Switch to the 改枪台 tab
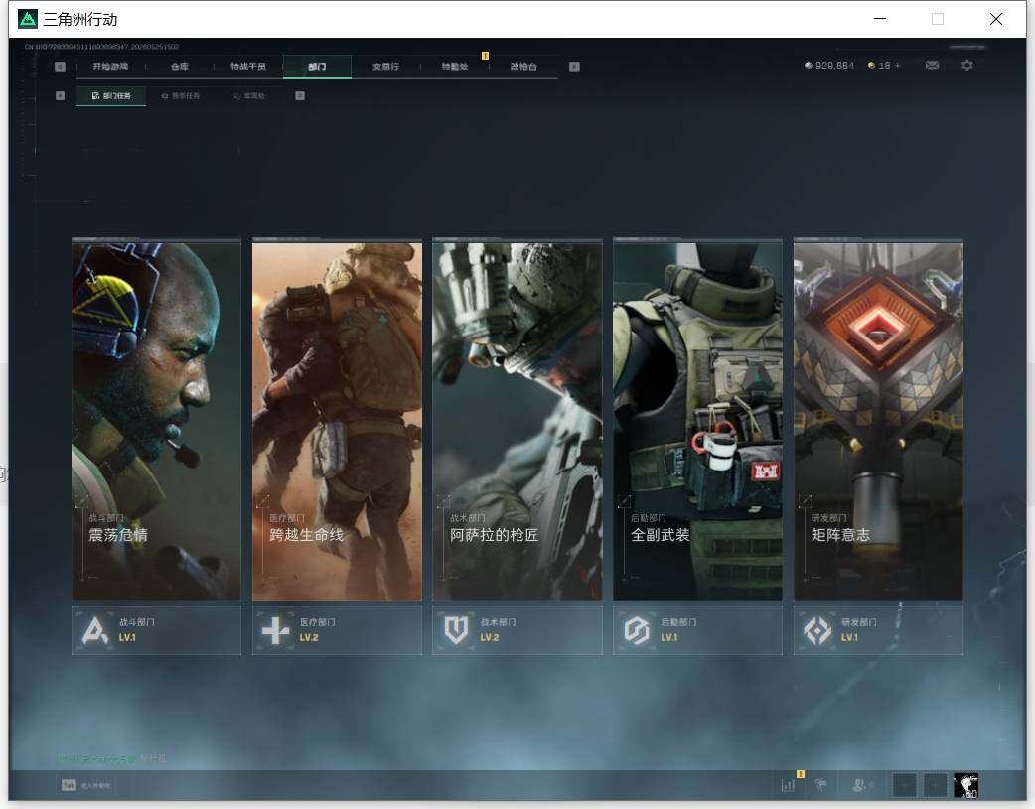This screenshot has width=1035, height=809. click(x=523, y=67)
